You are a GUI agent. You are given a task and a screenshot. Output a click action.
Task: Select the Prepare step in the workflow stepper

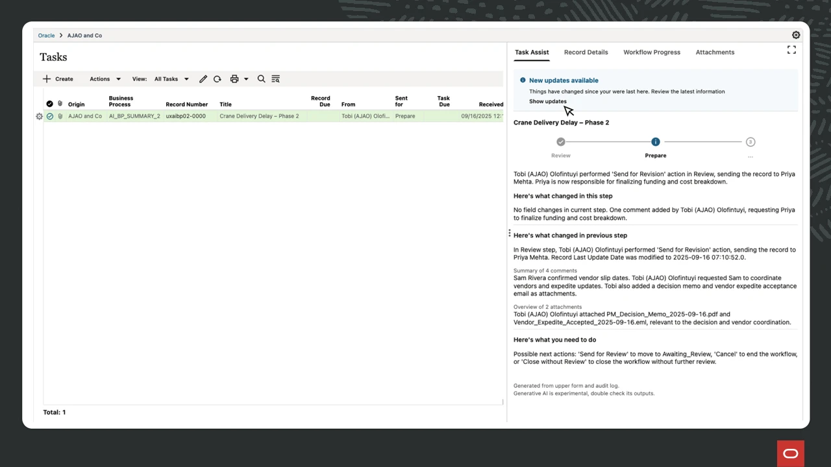pos(656,141)
